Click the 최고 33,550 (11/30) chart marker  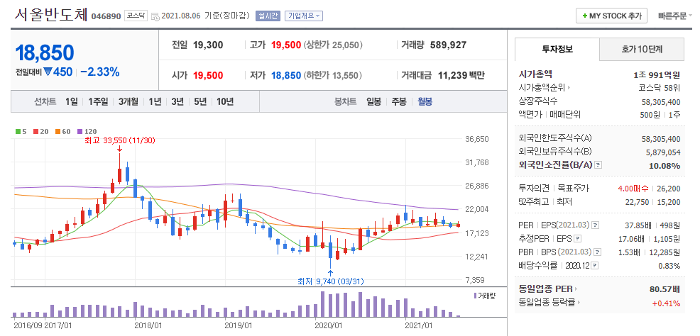[120, 140]
